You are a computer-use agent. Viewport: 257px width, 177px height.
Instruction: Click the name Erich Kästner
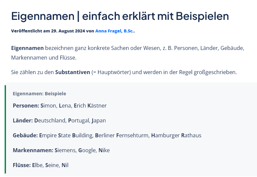[x=90, y=106]
